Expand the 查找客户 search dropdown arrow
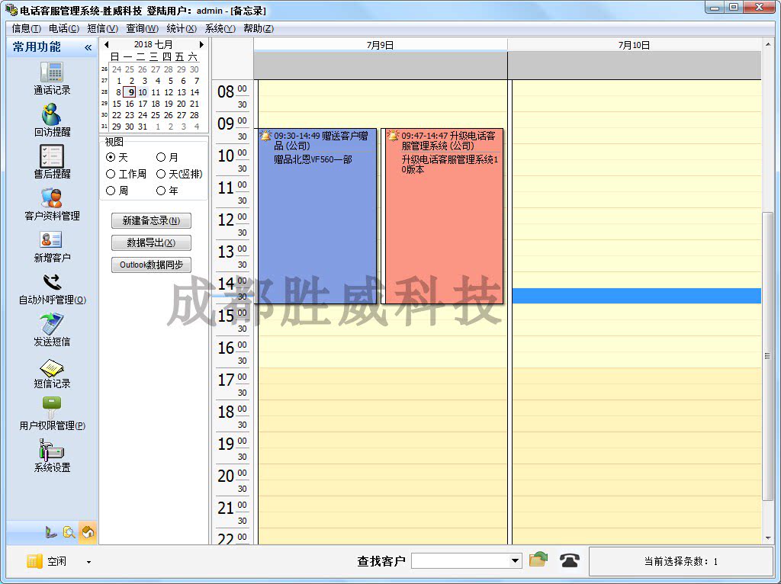 515,562
